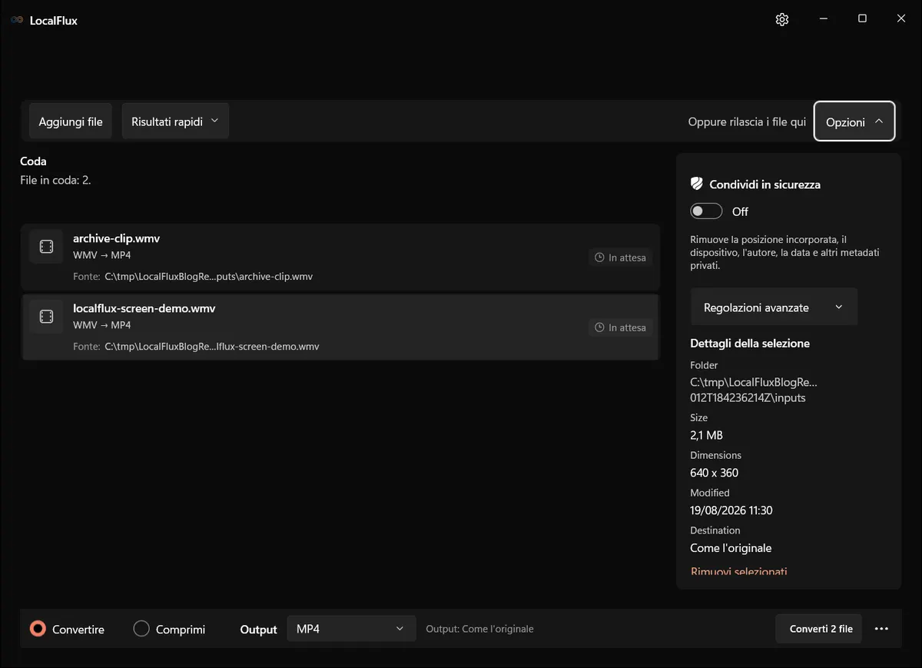922x668 pixels.
Task: Click the video file icon for localflux-screen-demo.wmv
Action: 46,317
